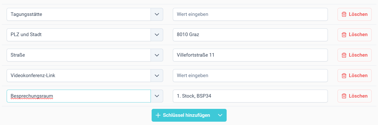The height and width of the screenshot is (125, 378).
Task: Click value field with 1. Stock, BSP34
Action: click(x=250, y=96)
